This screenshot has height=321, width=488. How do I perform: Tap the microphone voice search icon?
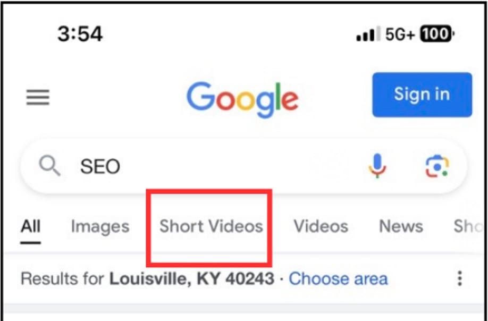click(377, 166)
